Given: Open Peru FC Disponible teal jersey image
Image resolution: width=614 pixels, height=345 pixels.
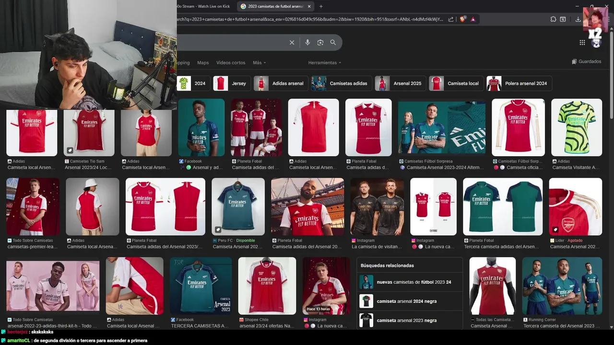Looking at the screenshot, I should pos(238,207).
